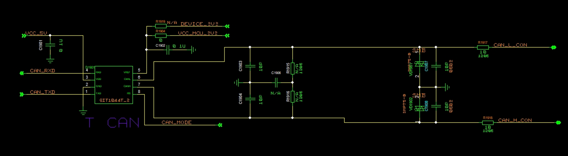Select ground symbol beside the TVS diodes

447,87
